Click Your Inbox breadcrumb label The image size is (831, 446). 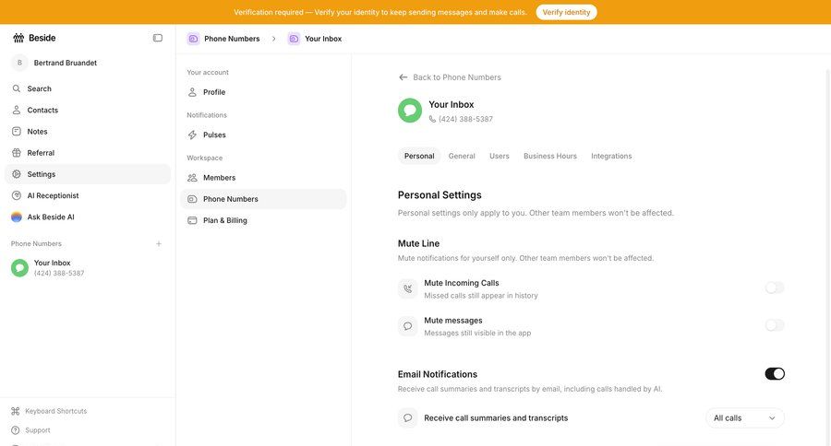(x=323, y=39)
